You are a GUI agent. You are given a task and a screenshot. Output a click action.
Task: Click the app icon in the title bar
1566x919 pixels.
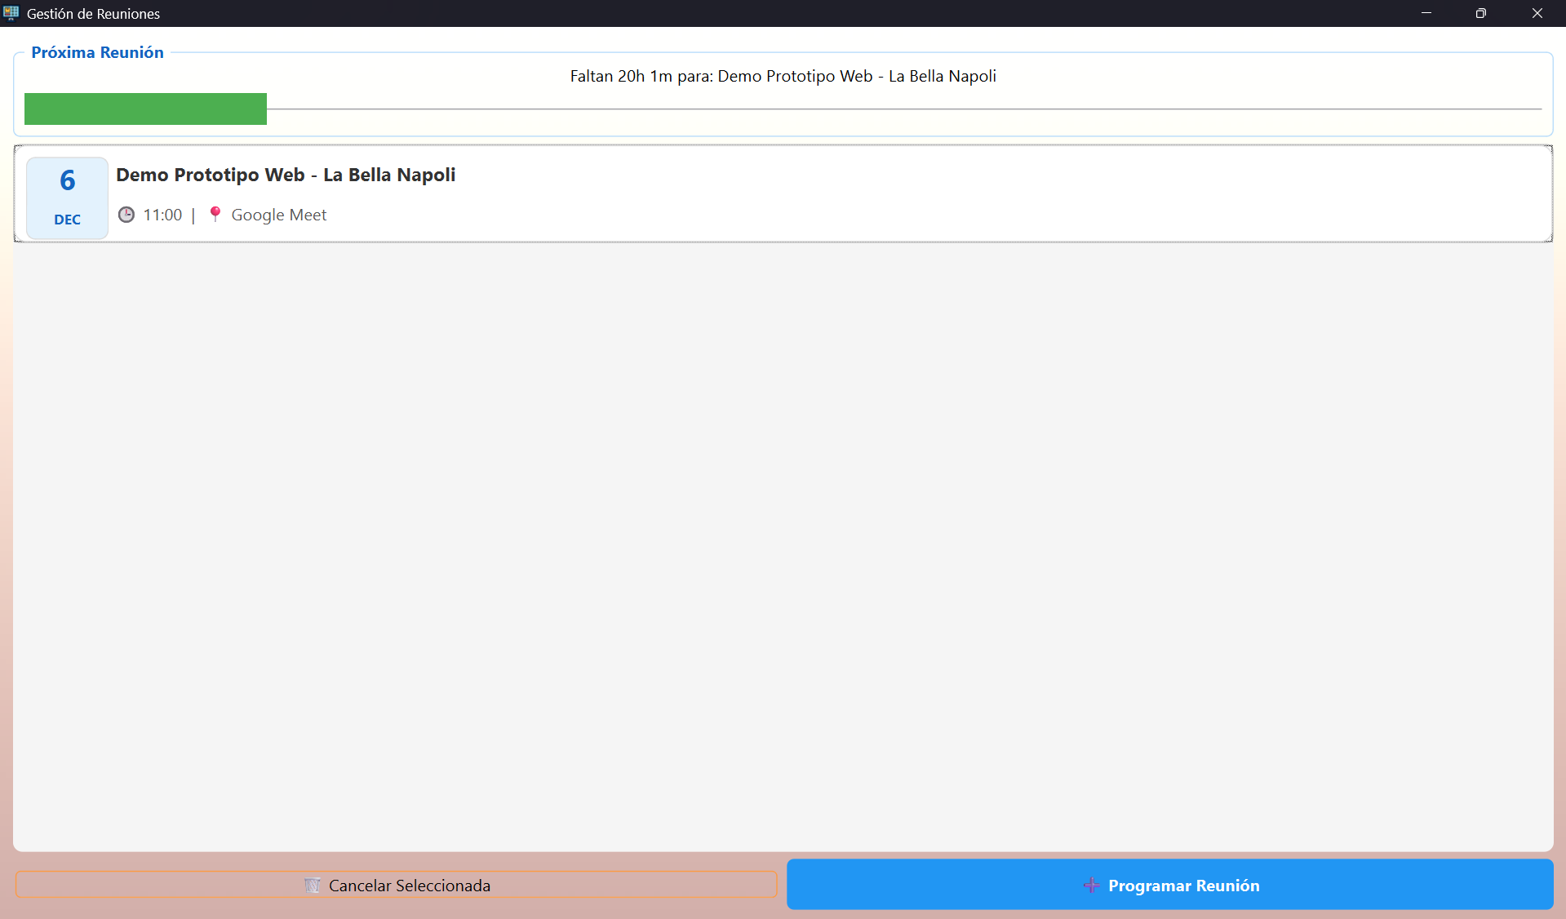[11, 13]
